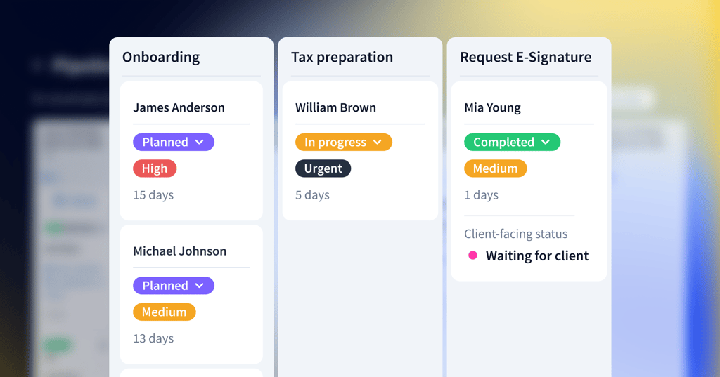This screenshot has height=377, width=720.
Task: Open Mia Young's Completed status dropdown
Action: pyautogui.click(x=512, y=142)
